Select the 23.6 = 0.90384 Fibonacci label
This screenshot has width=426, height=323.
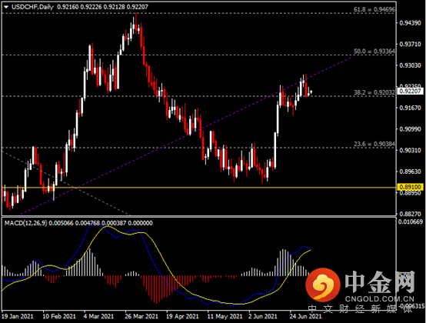(x=374, y=144)
